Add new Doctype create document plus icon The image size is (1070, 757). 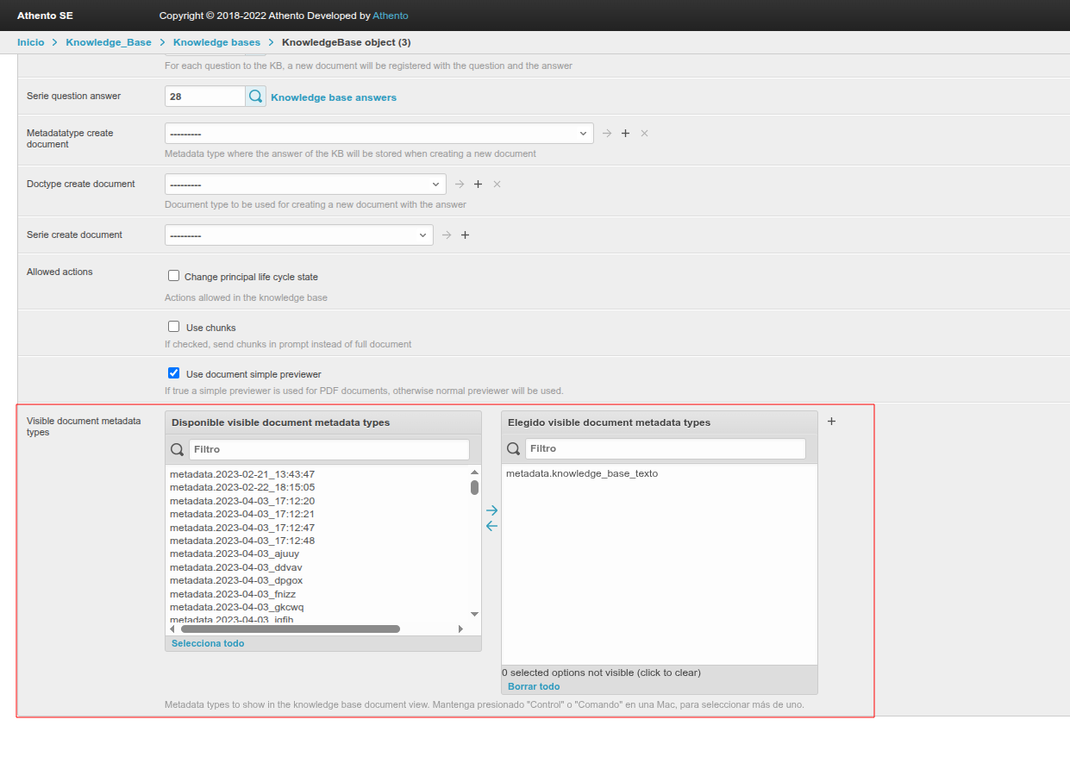pyautogui.click(x=479, y=185)
